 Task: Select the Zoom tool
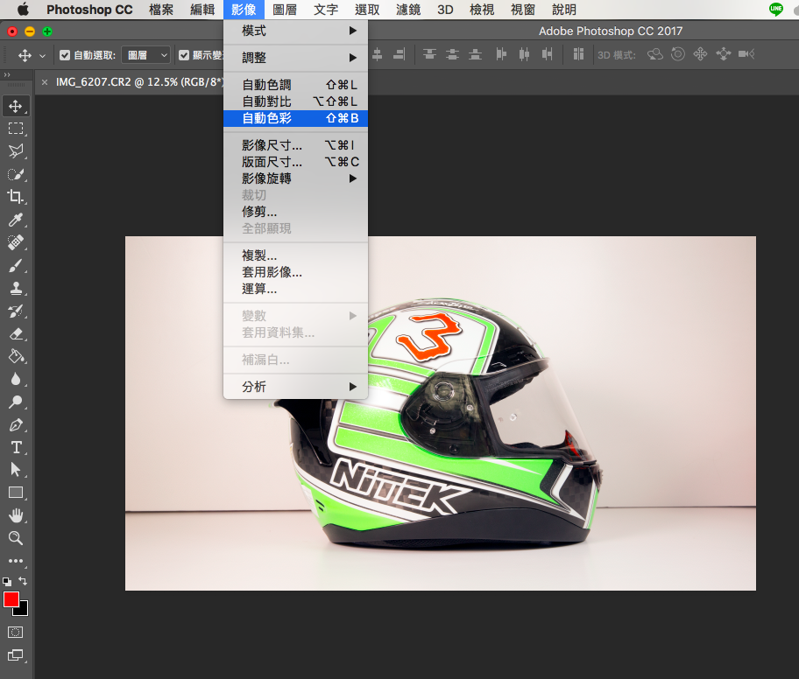[15, 538]
